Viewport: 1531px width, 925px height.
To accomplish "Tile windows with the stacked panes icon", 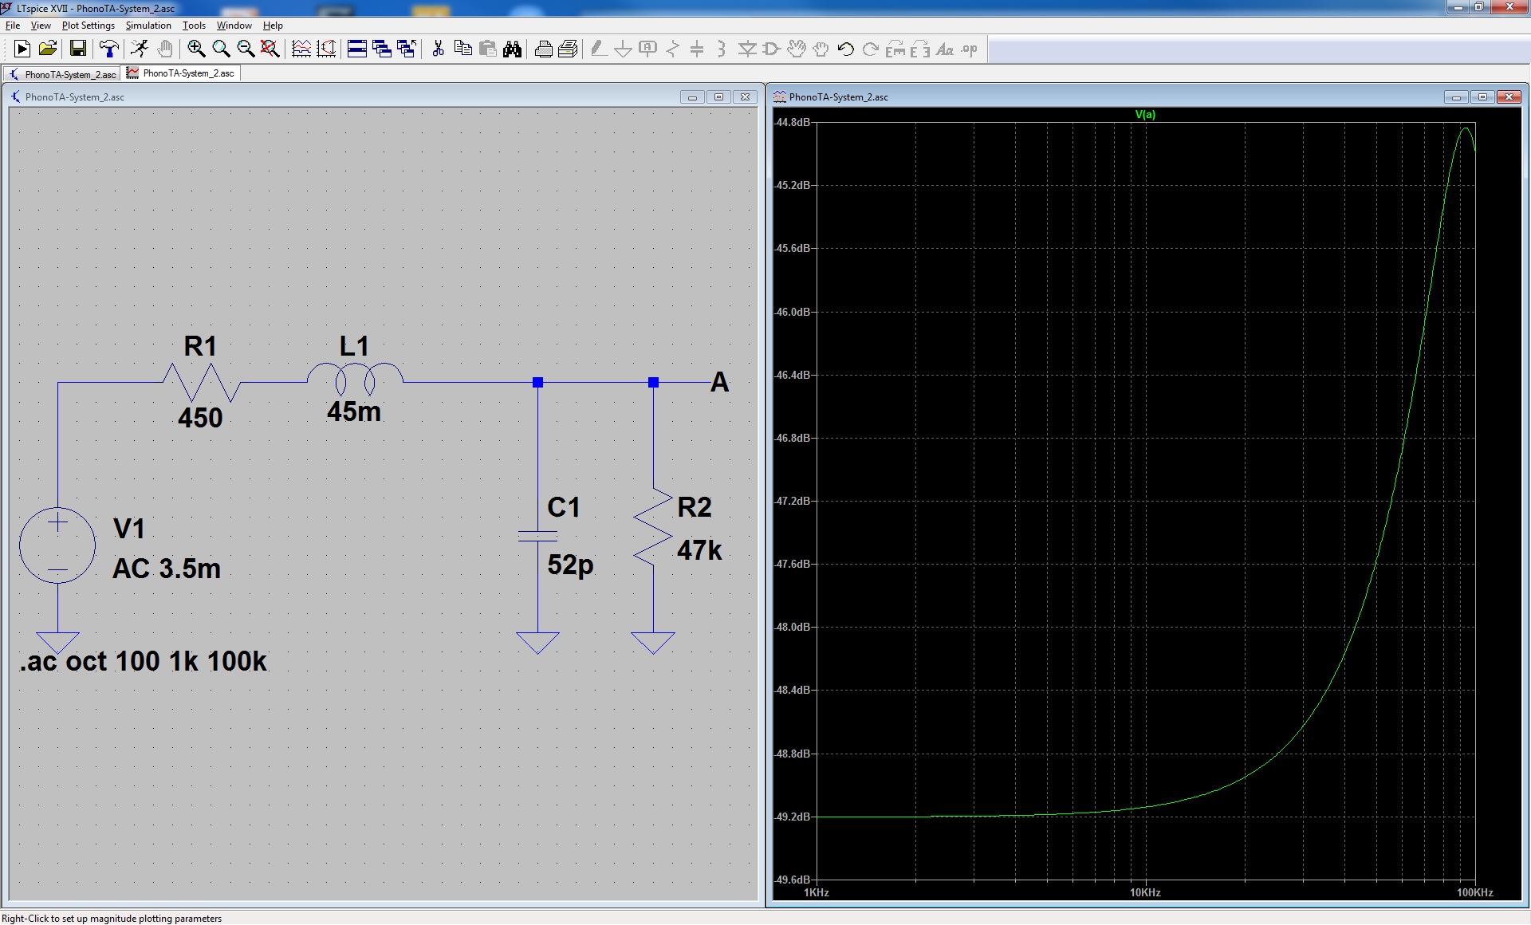I will point(357,49).
